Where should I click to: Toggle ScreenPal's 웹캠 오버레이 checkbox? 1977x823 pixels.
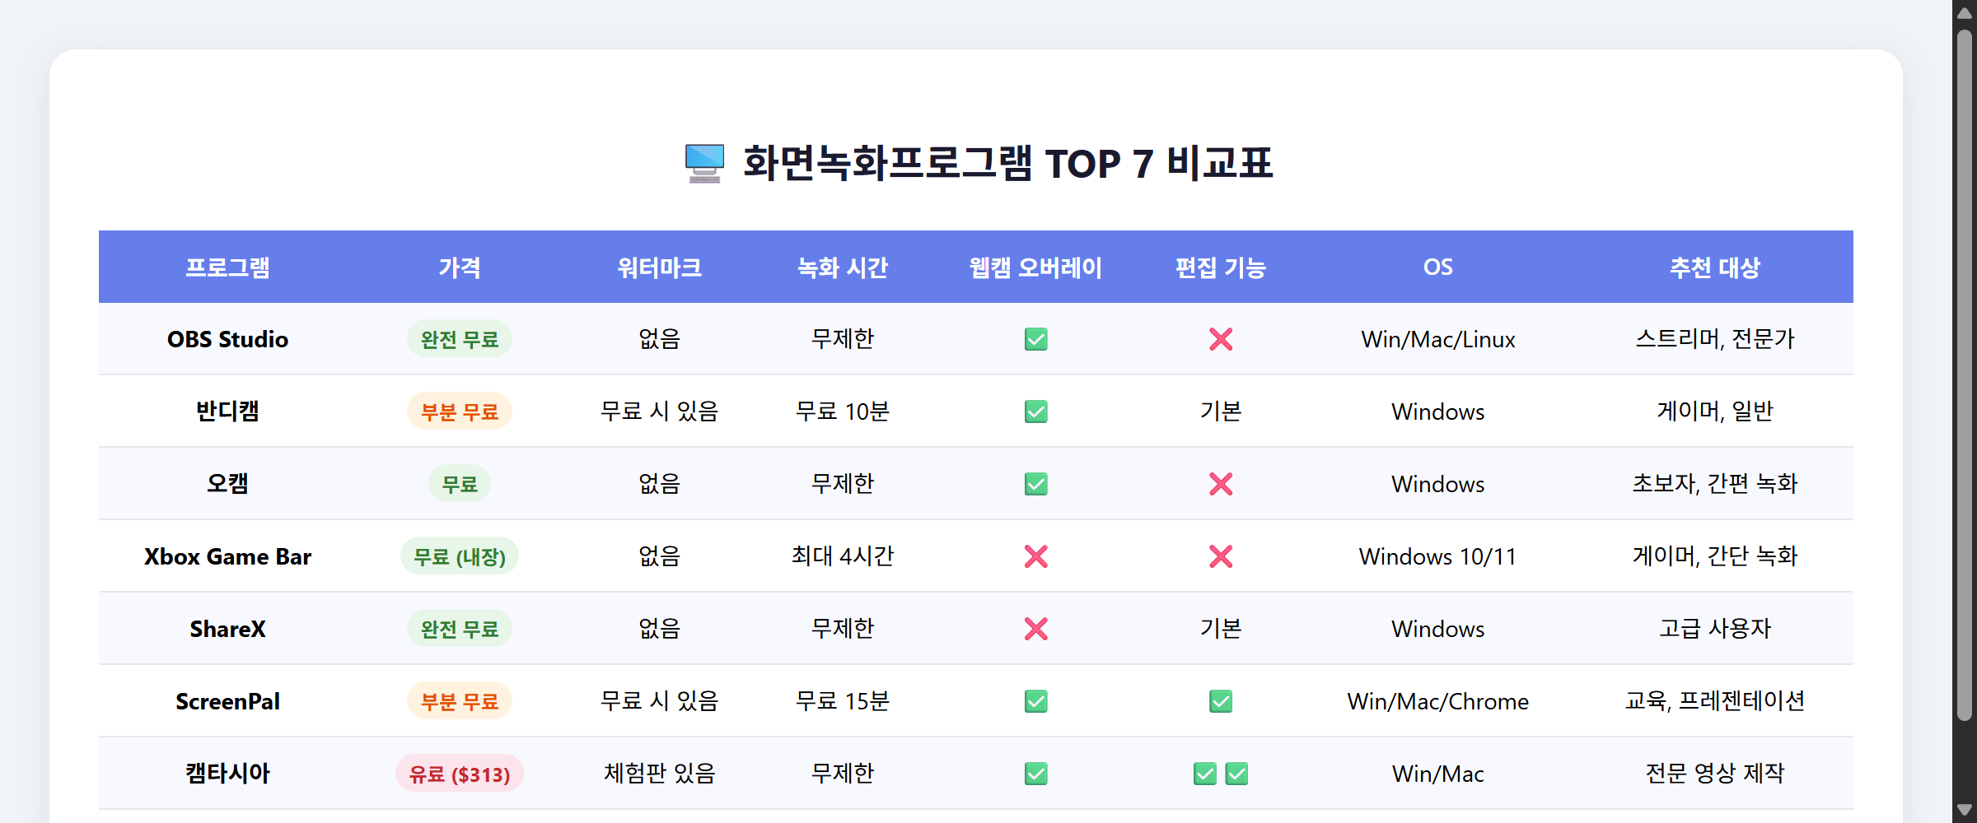[1035, 701]
